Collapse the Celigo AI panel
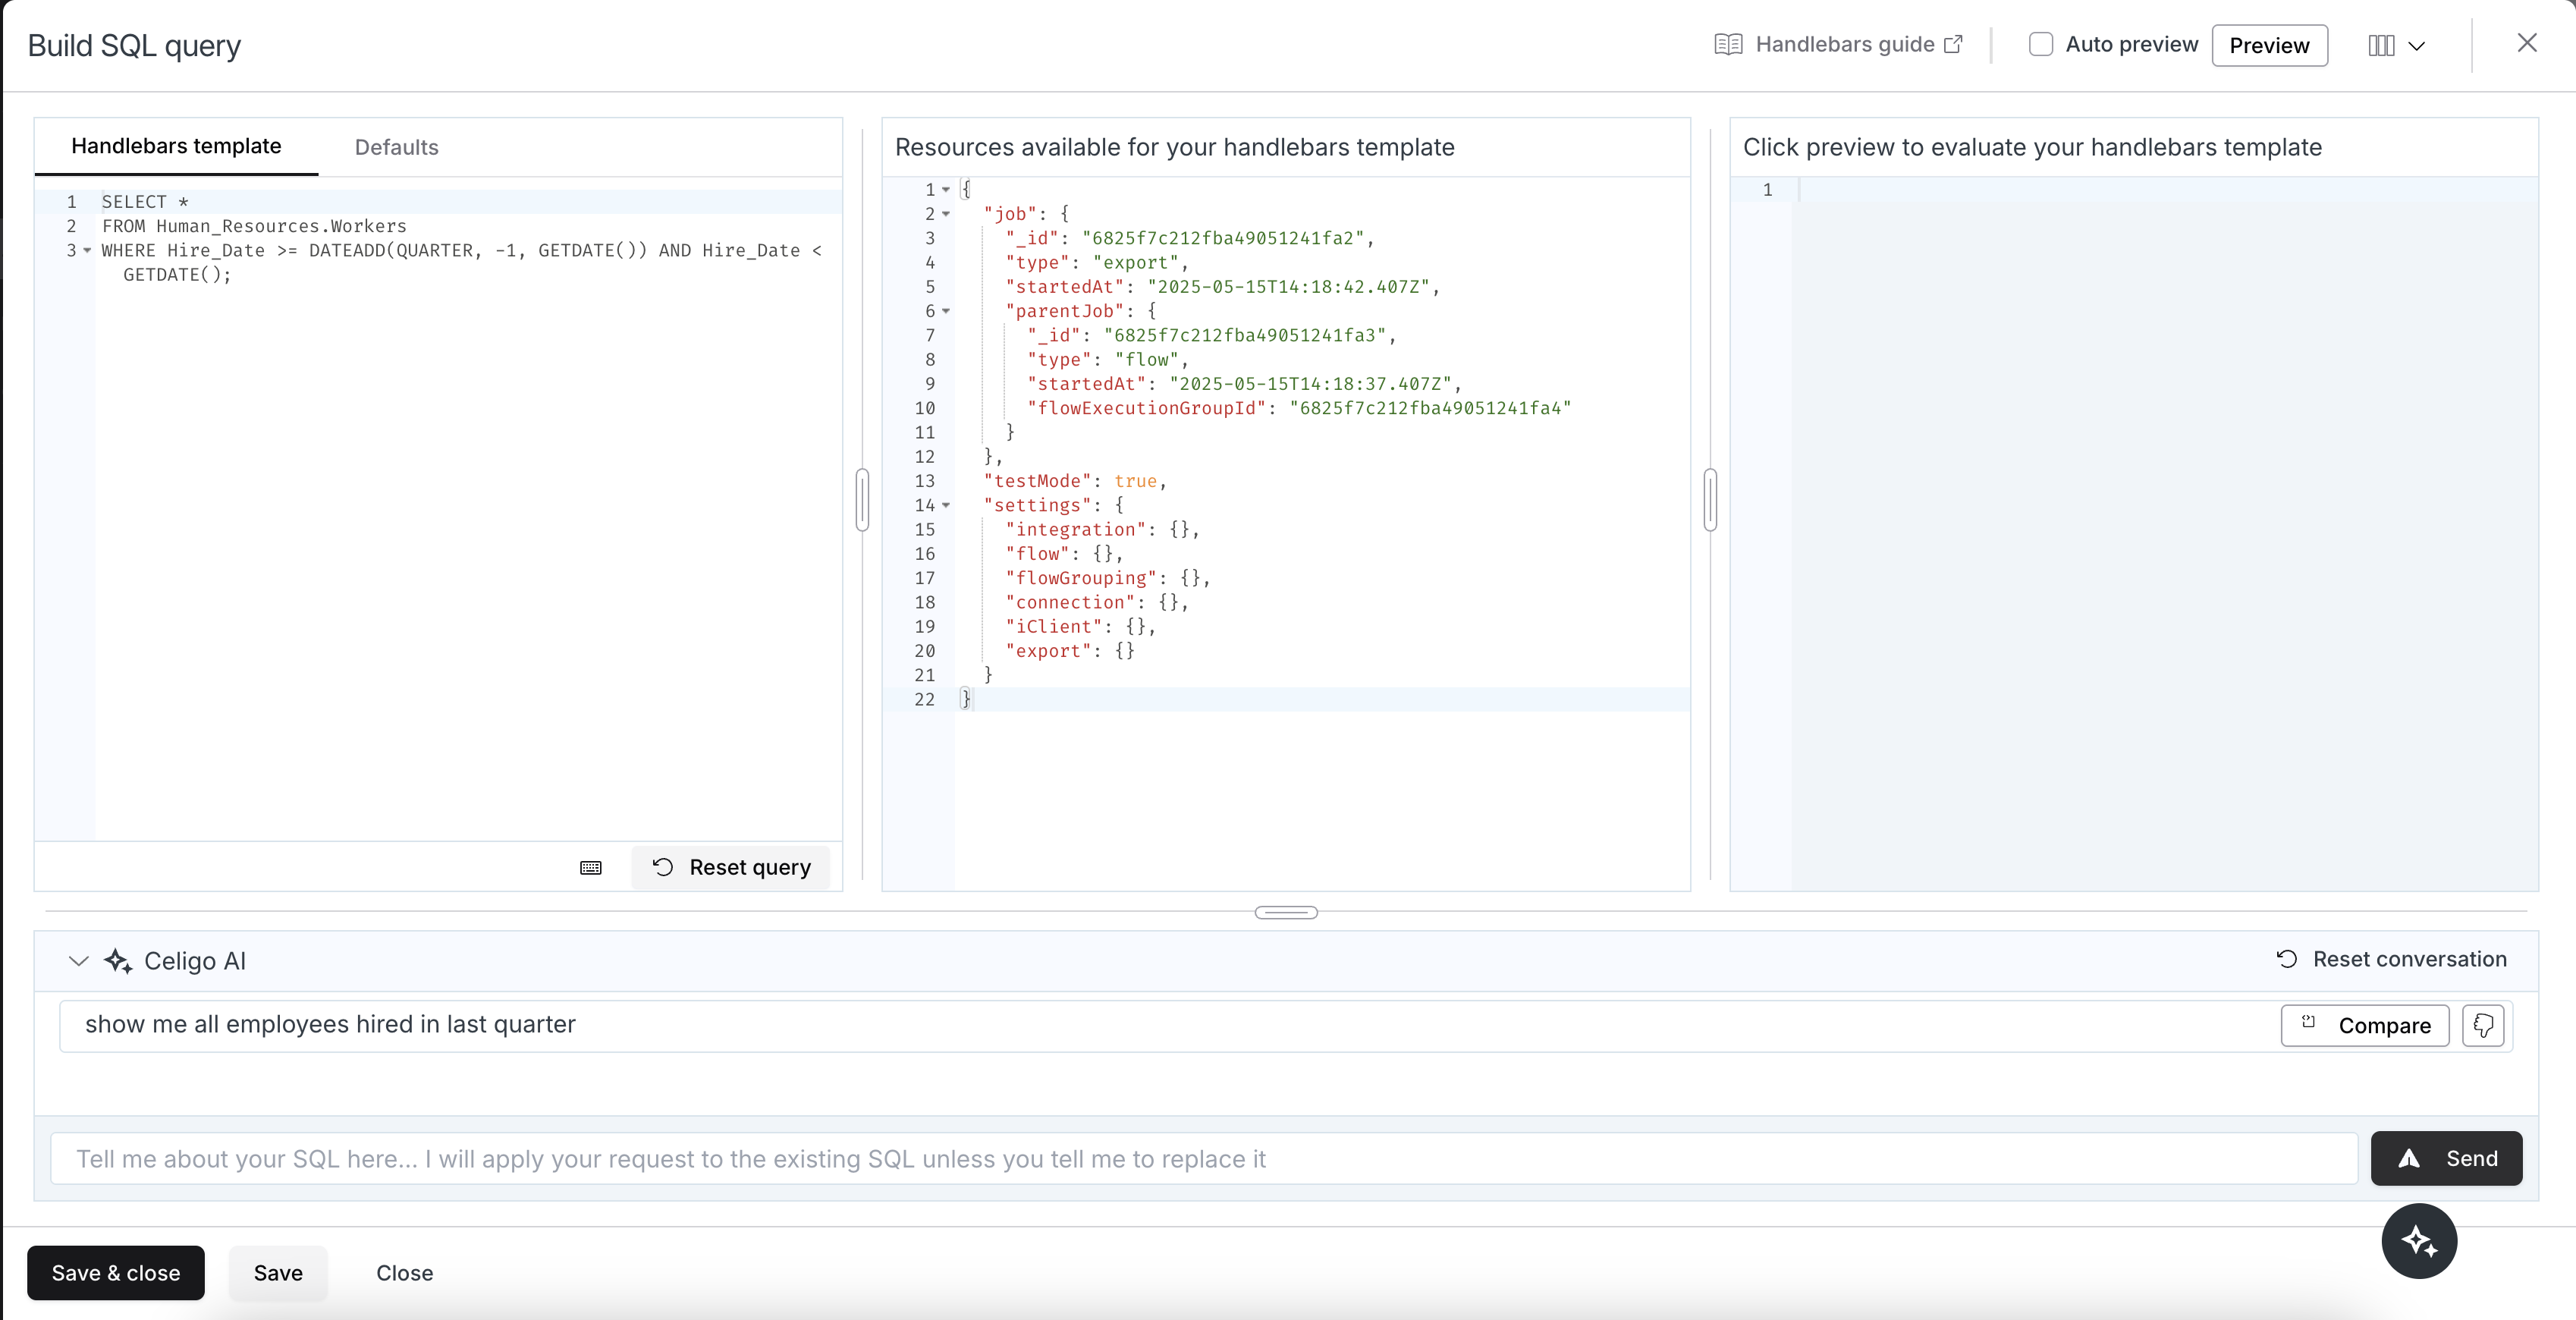This screenshot has height=1320, width=2576. pyautogui.click(x=79, y=961)
